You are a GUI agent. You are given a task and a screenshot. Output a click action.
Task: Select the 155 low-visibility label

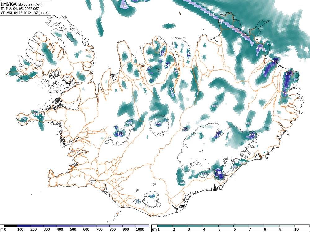pos(220,172)
